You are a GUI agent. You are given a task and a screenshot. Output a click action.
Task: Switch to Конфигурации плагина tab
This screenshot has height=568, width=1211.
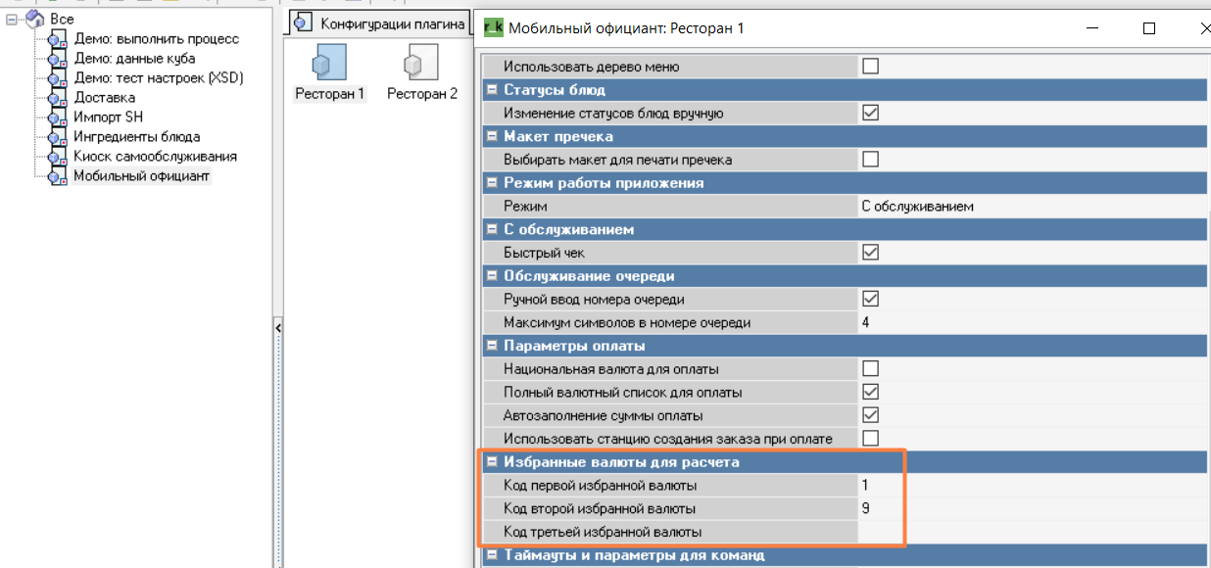pos(380,23)
